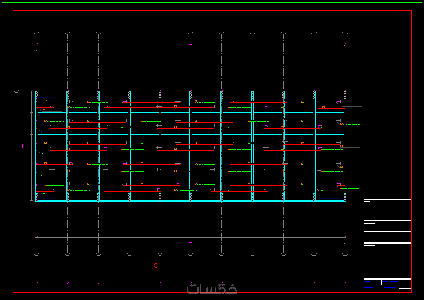Select the lower axis bubble left of the plan
424x300 pixels.
(x=18, y=201)
